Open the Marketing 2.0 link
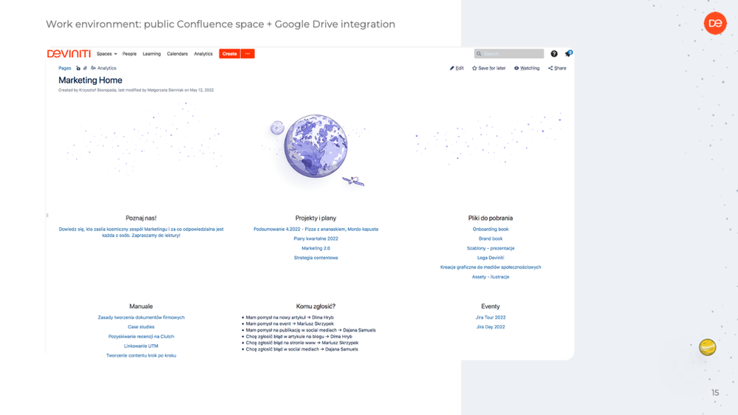This screenshot has height=415, width=738. click(x=316, y=248)
